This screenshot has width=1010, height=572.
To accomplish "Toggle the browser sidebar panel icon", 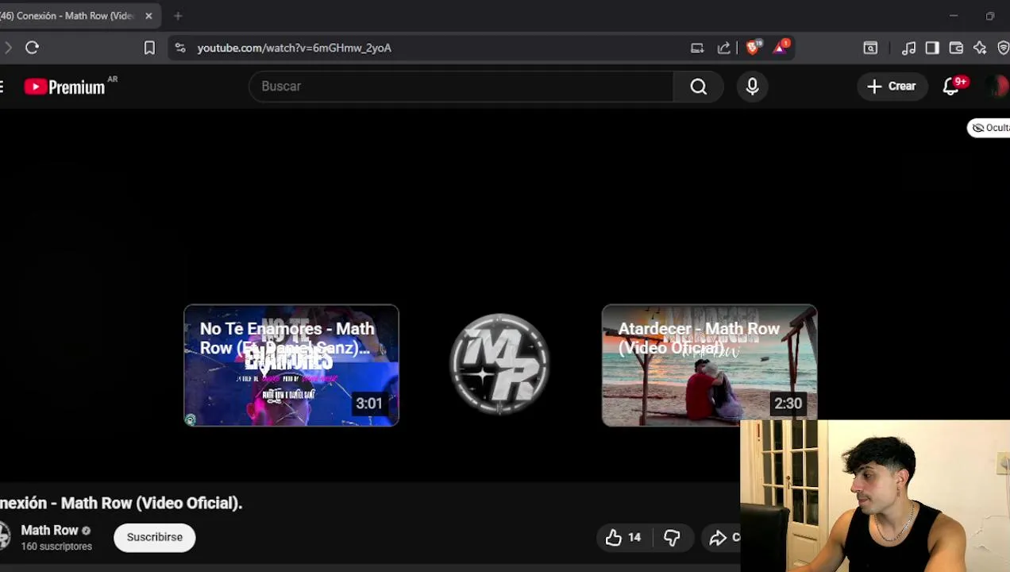I will pos(932,48).
